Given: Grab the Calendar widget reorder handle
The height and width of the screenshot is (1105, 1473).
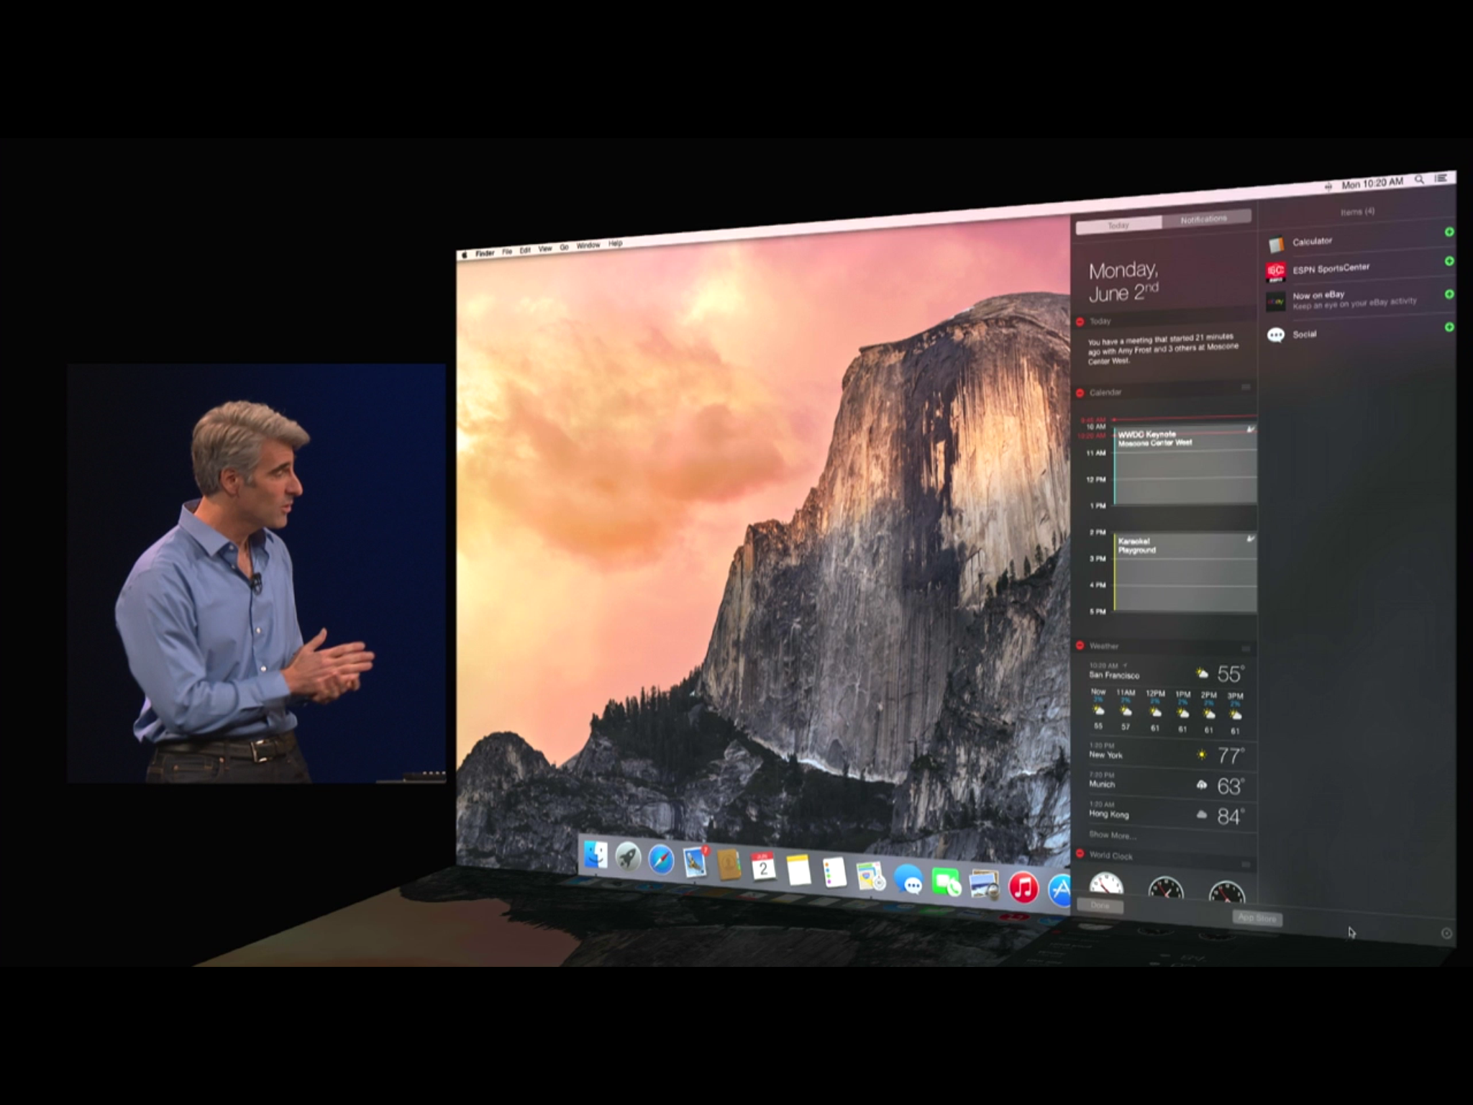Looking at the screenshot, I should [x=1246, y=388].
